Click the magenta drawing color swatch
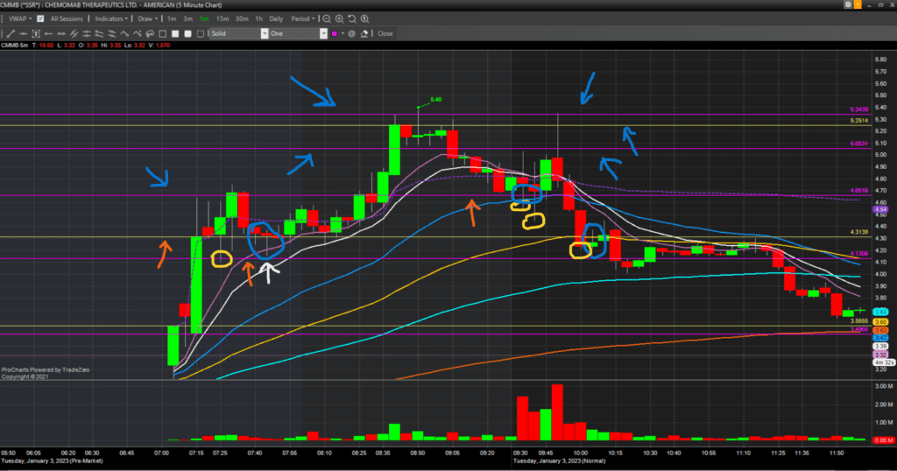Screen dimensions: 897x471 click(335, 33)
